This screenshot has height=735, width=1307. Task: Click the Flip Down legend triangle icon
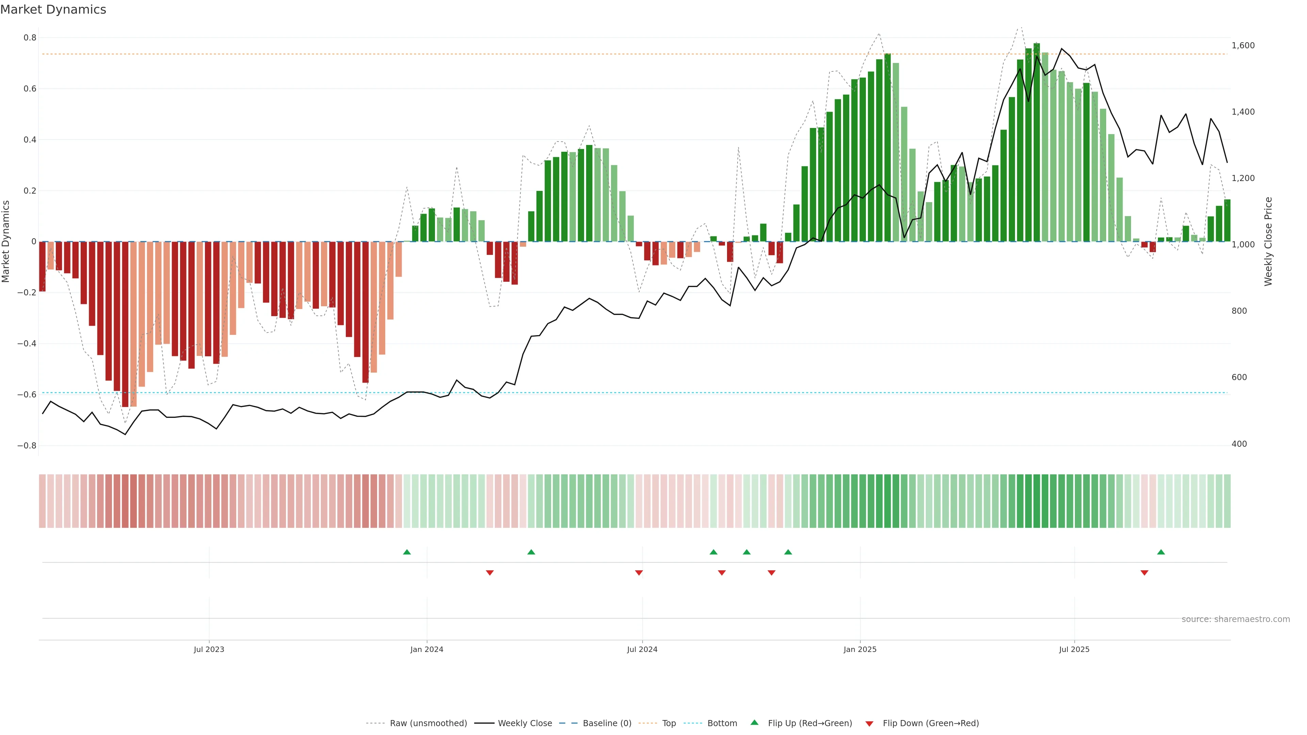[869, 724]
